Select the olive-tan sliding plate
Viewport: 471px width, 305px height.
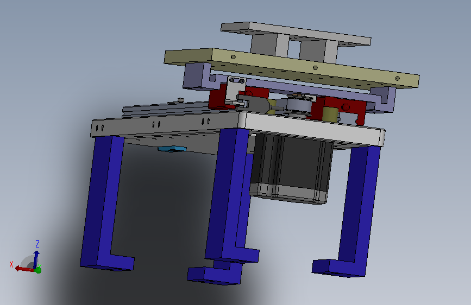pyautogui.click(x=291, y=67)
